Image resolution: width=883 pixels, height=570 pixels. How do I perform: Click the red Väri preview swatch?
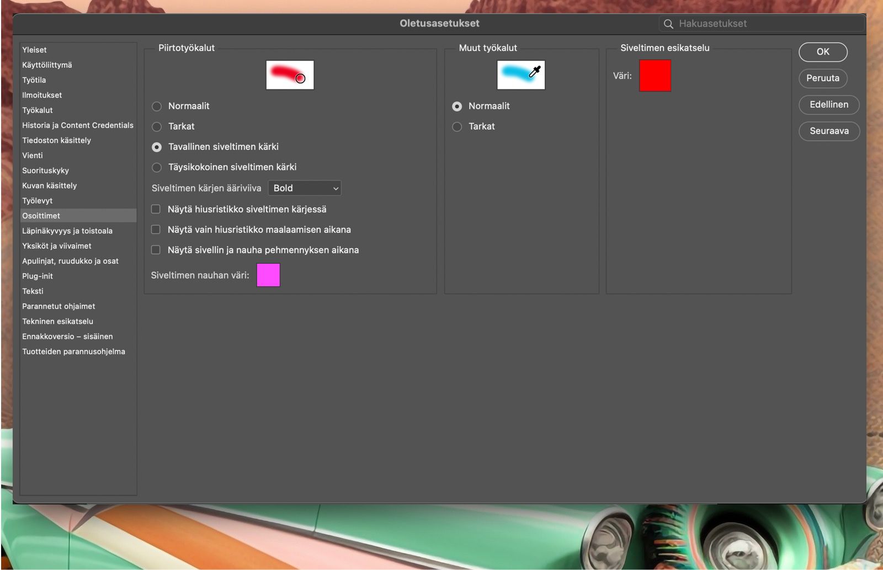[655, 76]
